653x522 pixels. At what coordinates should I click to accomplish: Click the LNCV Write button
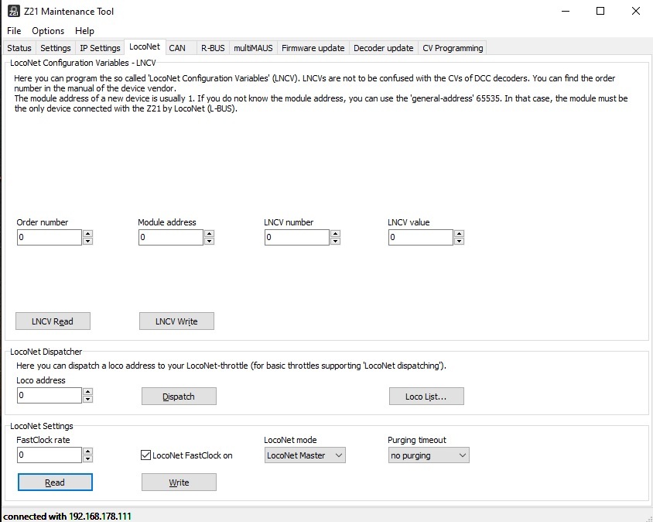click(176, 321)
